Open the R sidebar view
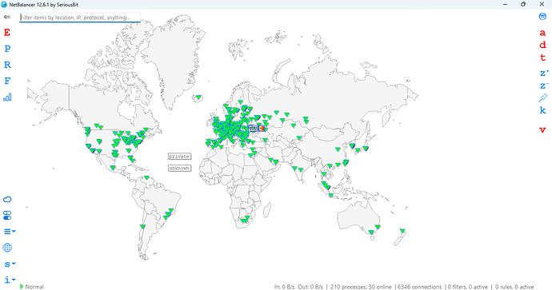Viewport: 552px width, 290px height. (7, 65)
